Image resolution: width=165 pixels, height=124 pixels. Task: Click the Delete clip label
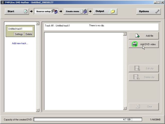pyautogui.click(x=149, y=77)
